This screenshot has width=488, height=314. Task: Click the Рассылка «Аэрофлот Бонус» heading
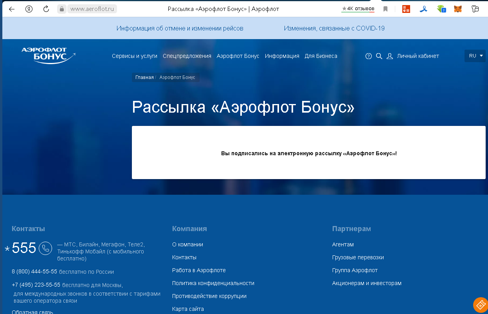(x=243, y=107)
